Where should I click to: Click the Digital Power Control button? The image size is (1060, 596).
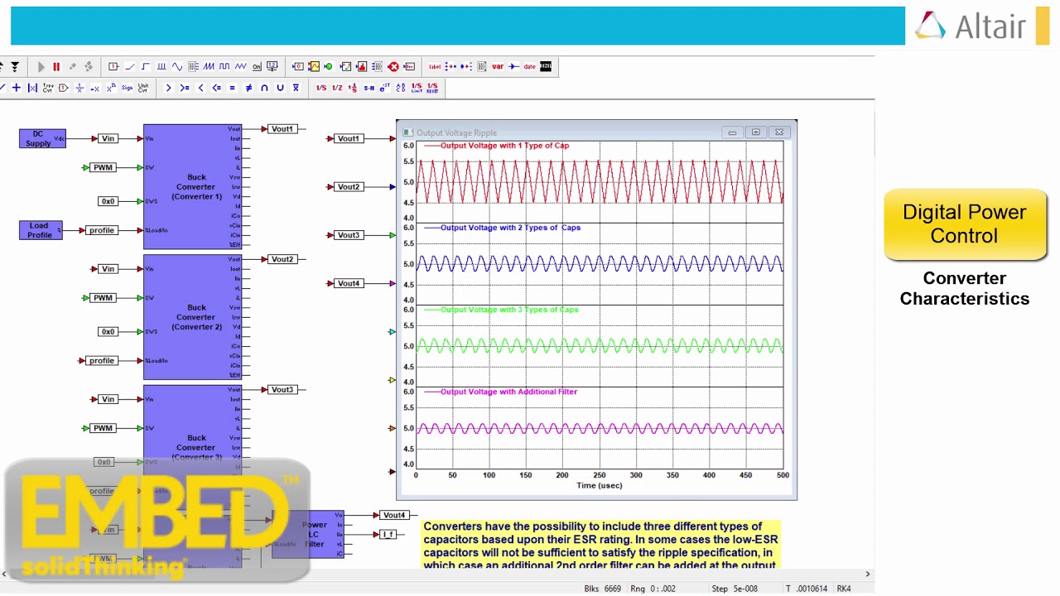[x=965, y=224]
